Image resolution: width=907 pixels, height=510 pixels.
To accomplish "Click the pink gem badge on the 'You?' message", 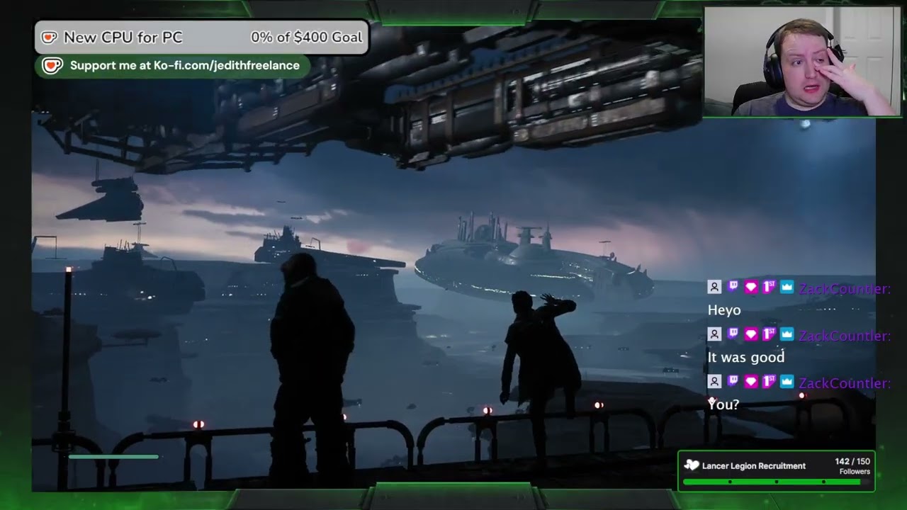I will [x=750, y=381].
